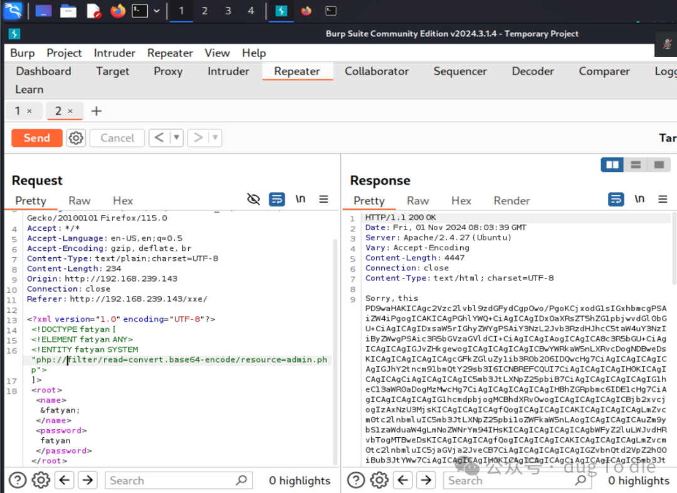Select combined single-pane layout
This screenshot has height=493, width=677.
coord(659,164)
